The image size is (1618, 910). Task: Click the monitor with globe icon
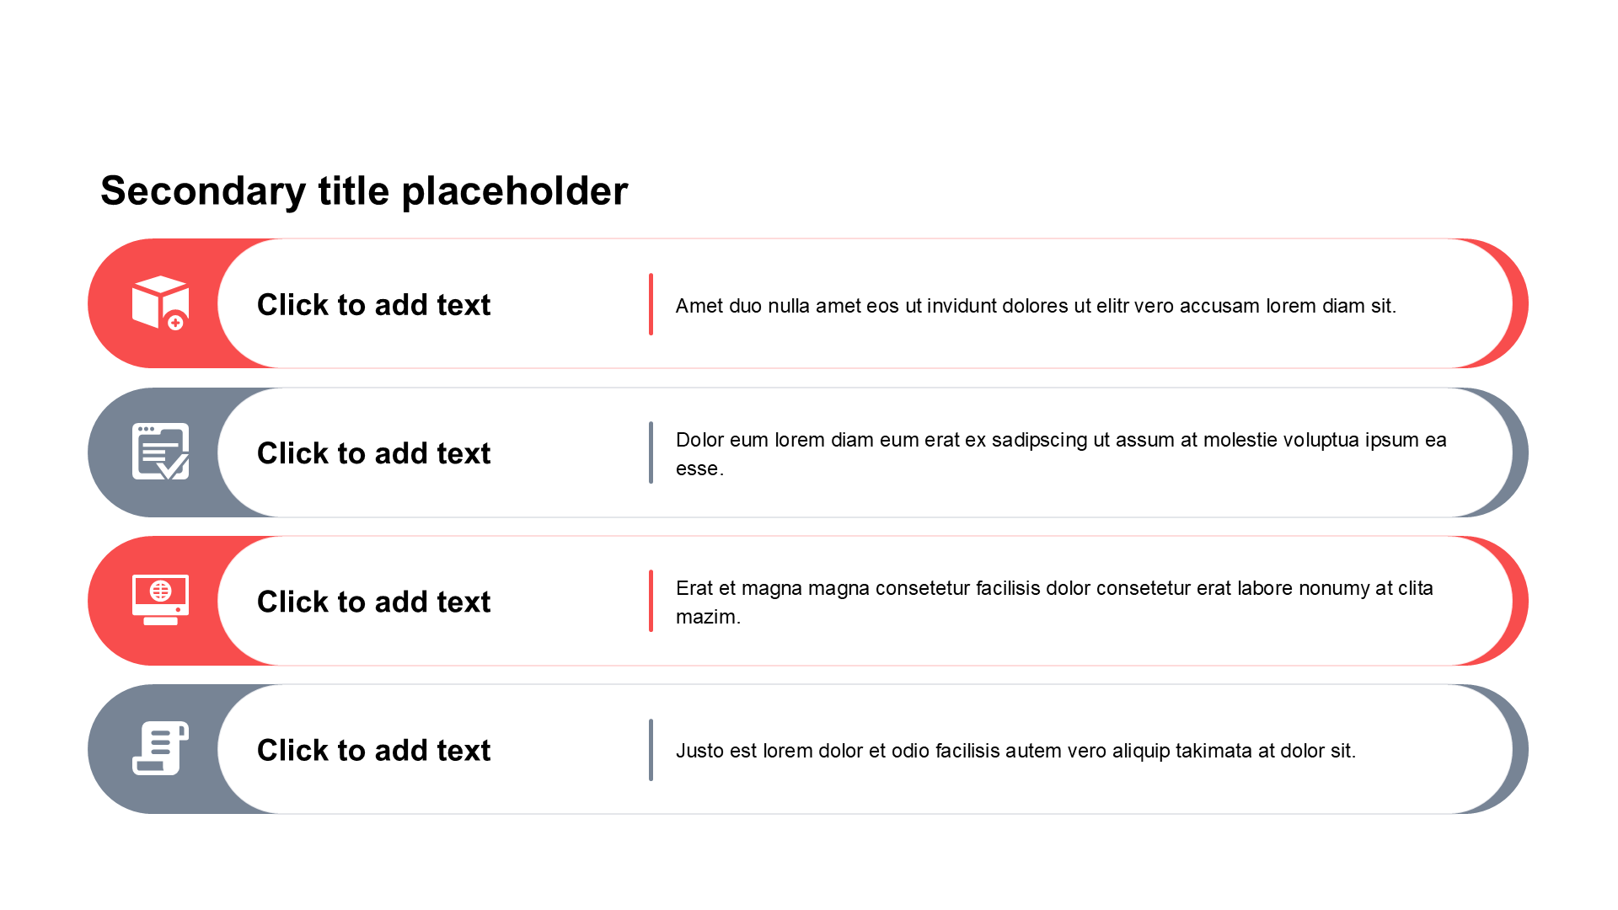pos(160,600)
